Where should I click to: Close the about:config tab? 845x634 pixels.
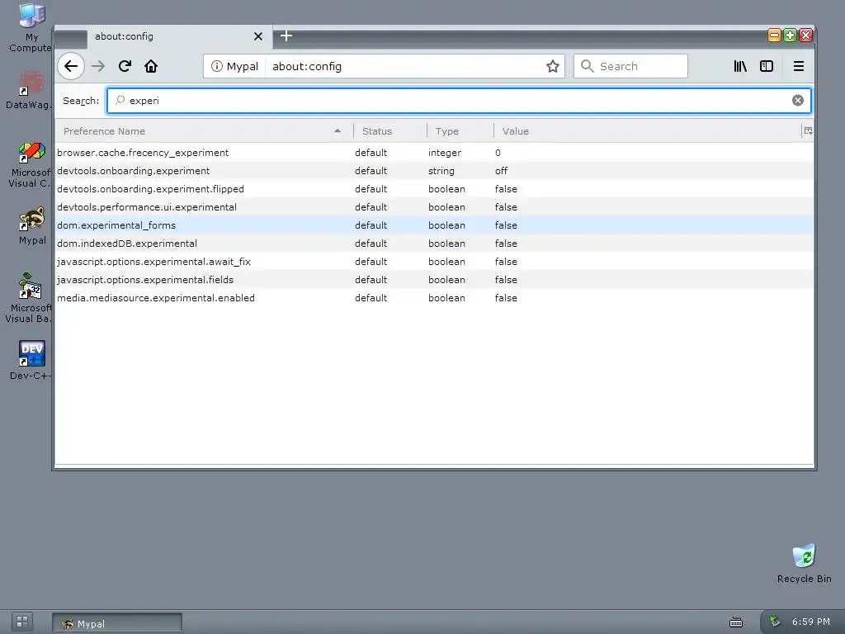[x=258, y=36]
